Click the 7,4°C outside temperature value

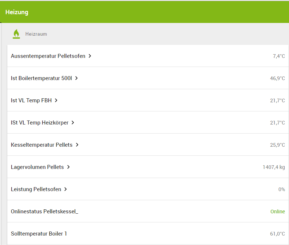[279, 56]
